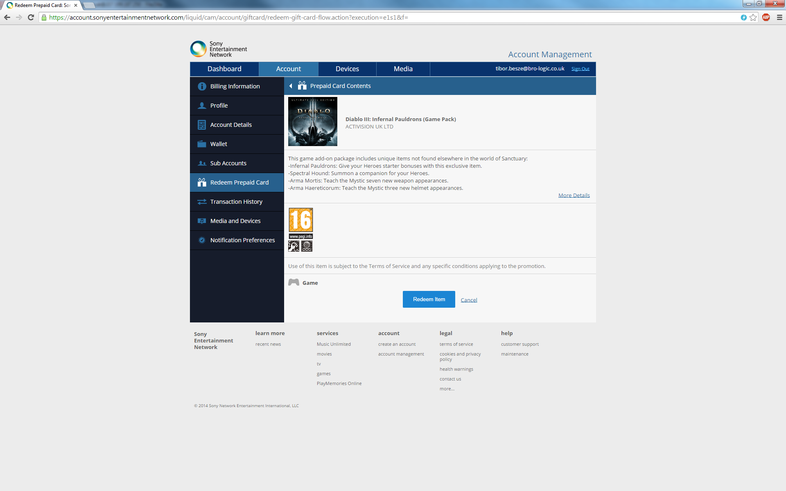
Task: Click the Notification Preferences gear icon
Action: 202,240
